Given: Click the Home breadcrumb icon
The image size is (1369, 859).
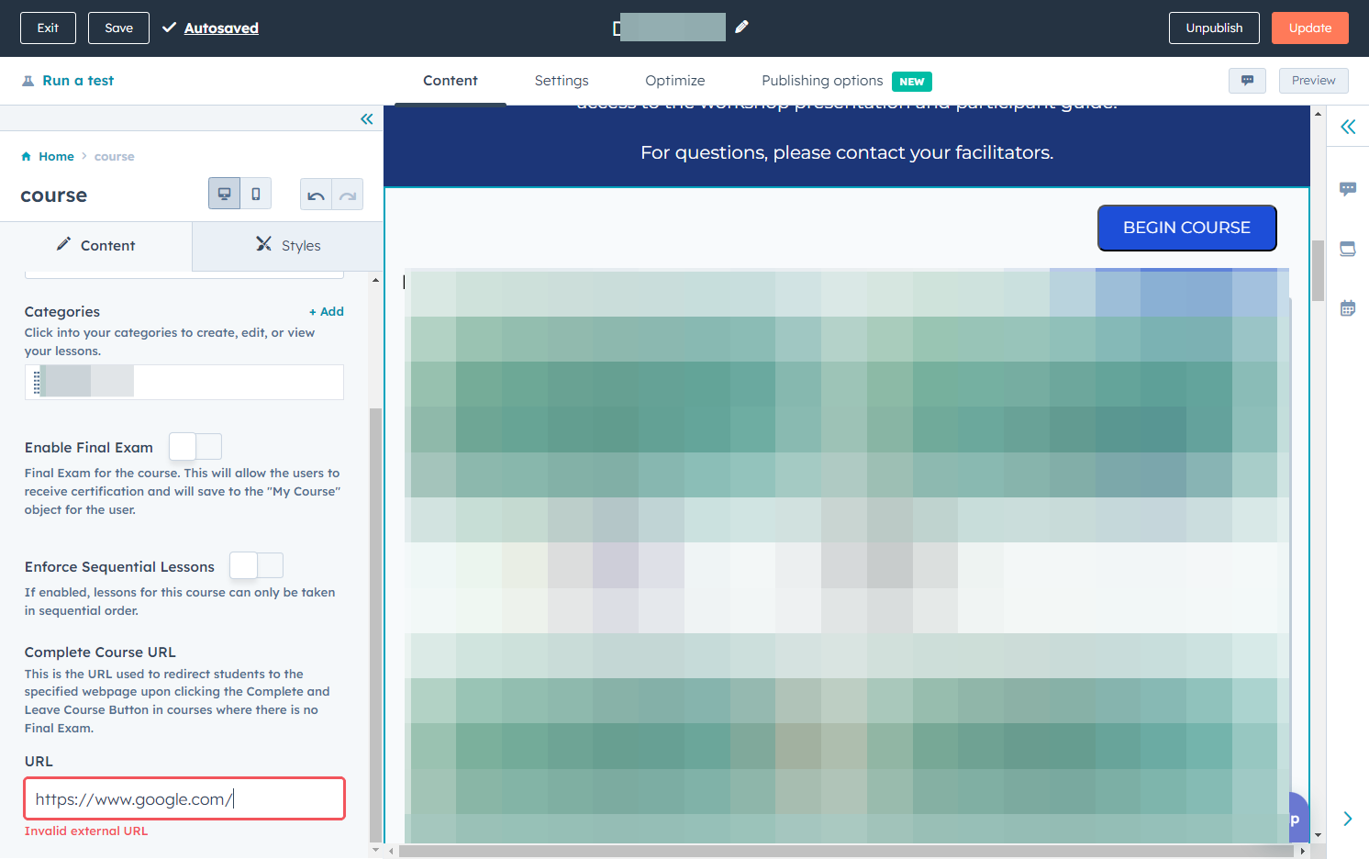Looking at the screenshot, I should [x=27, y=156].
